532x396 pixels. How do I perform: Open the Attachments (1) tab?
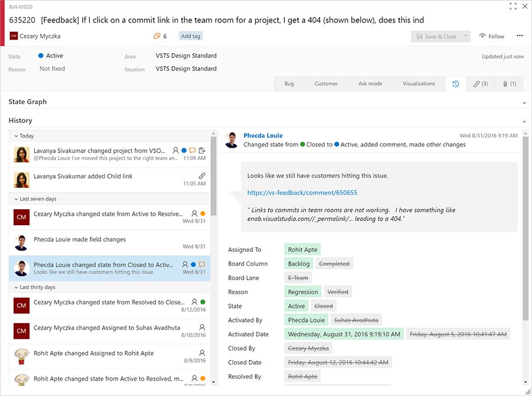click(510, 84)
